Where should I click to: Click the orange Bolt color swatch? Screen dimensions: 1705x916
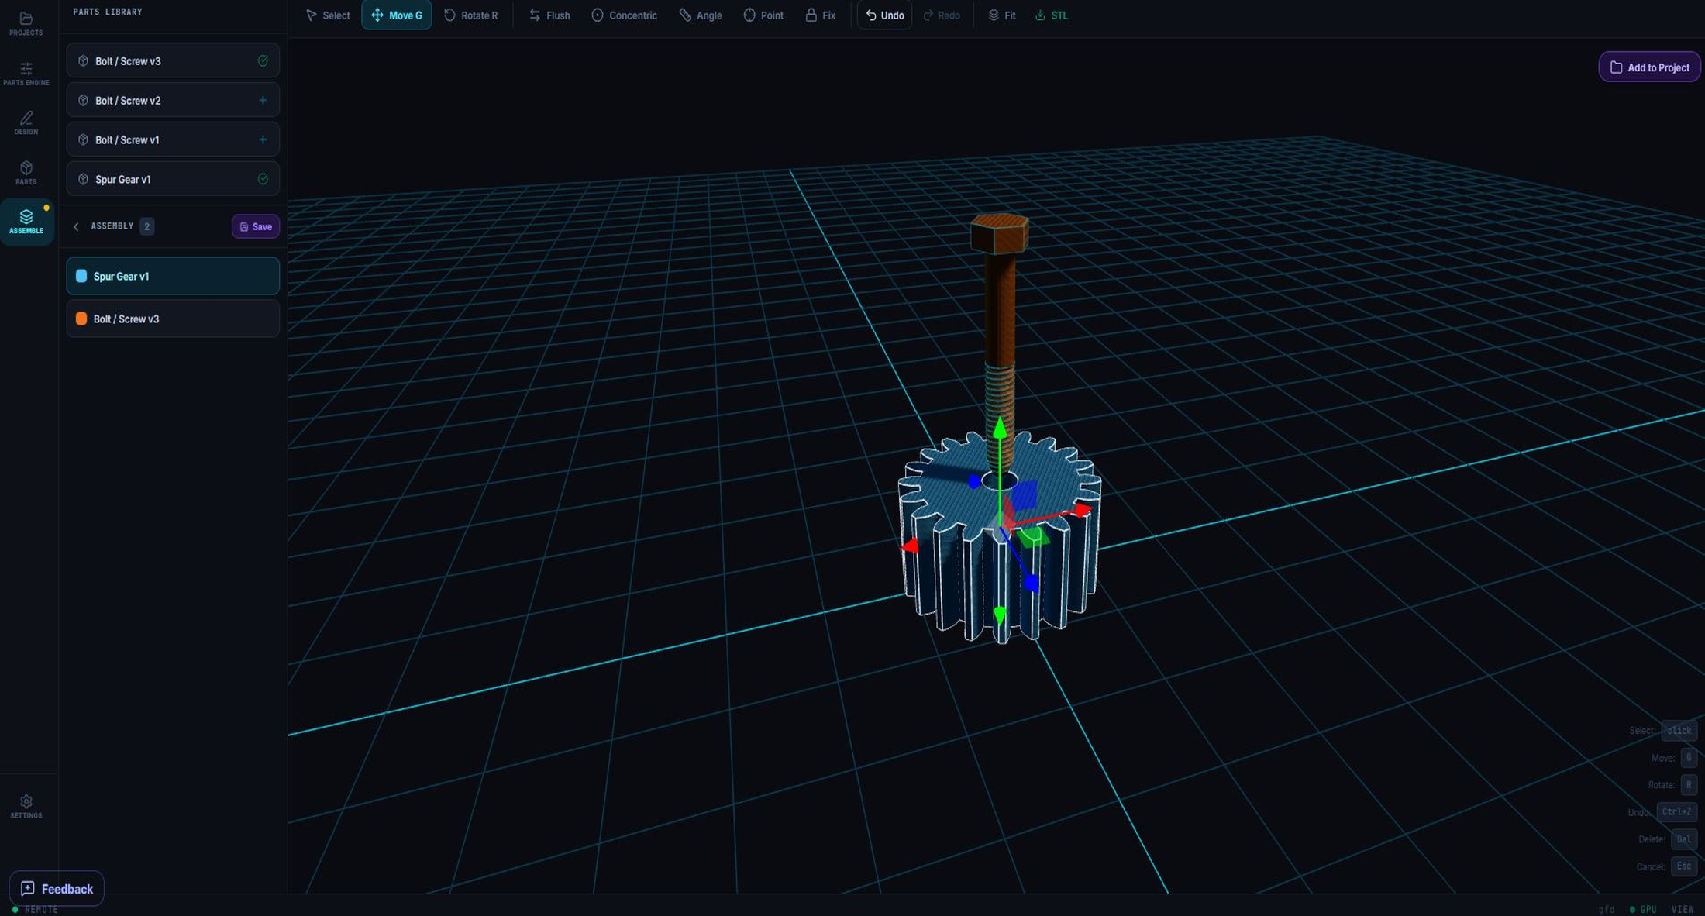click(81, 319)
